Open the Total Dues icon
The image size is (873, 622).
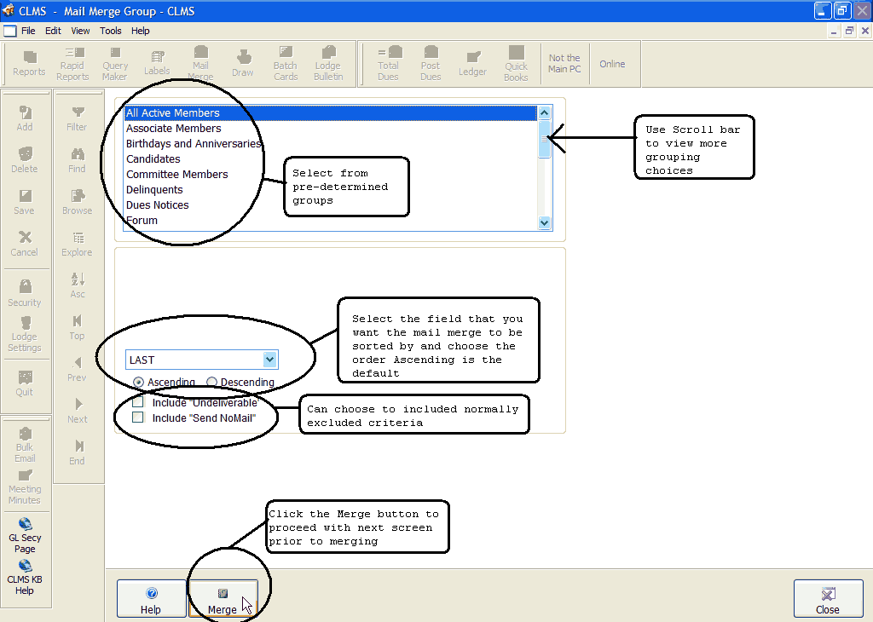(x=389, y=64)
